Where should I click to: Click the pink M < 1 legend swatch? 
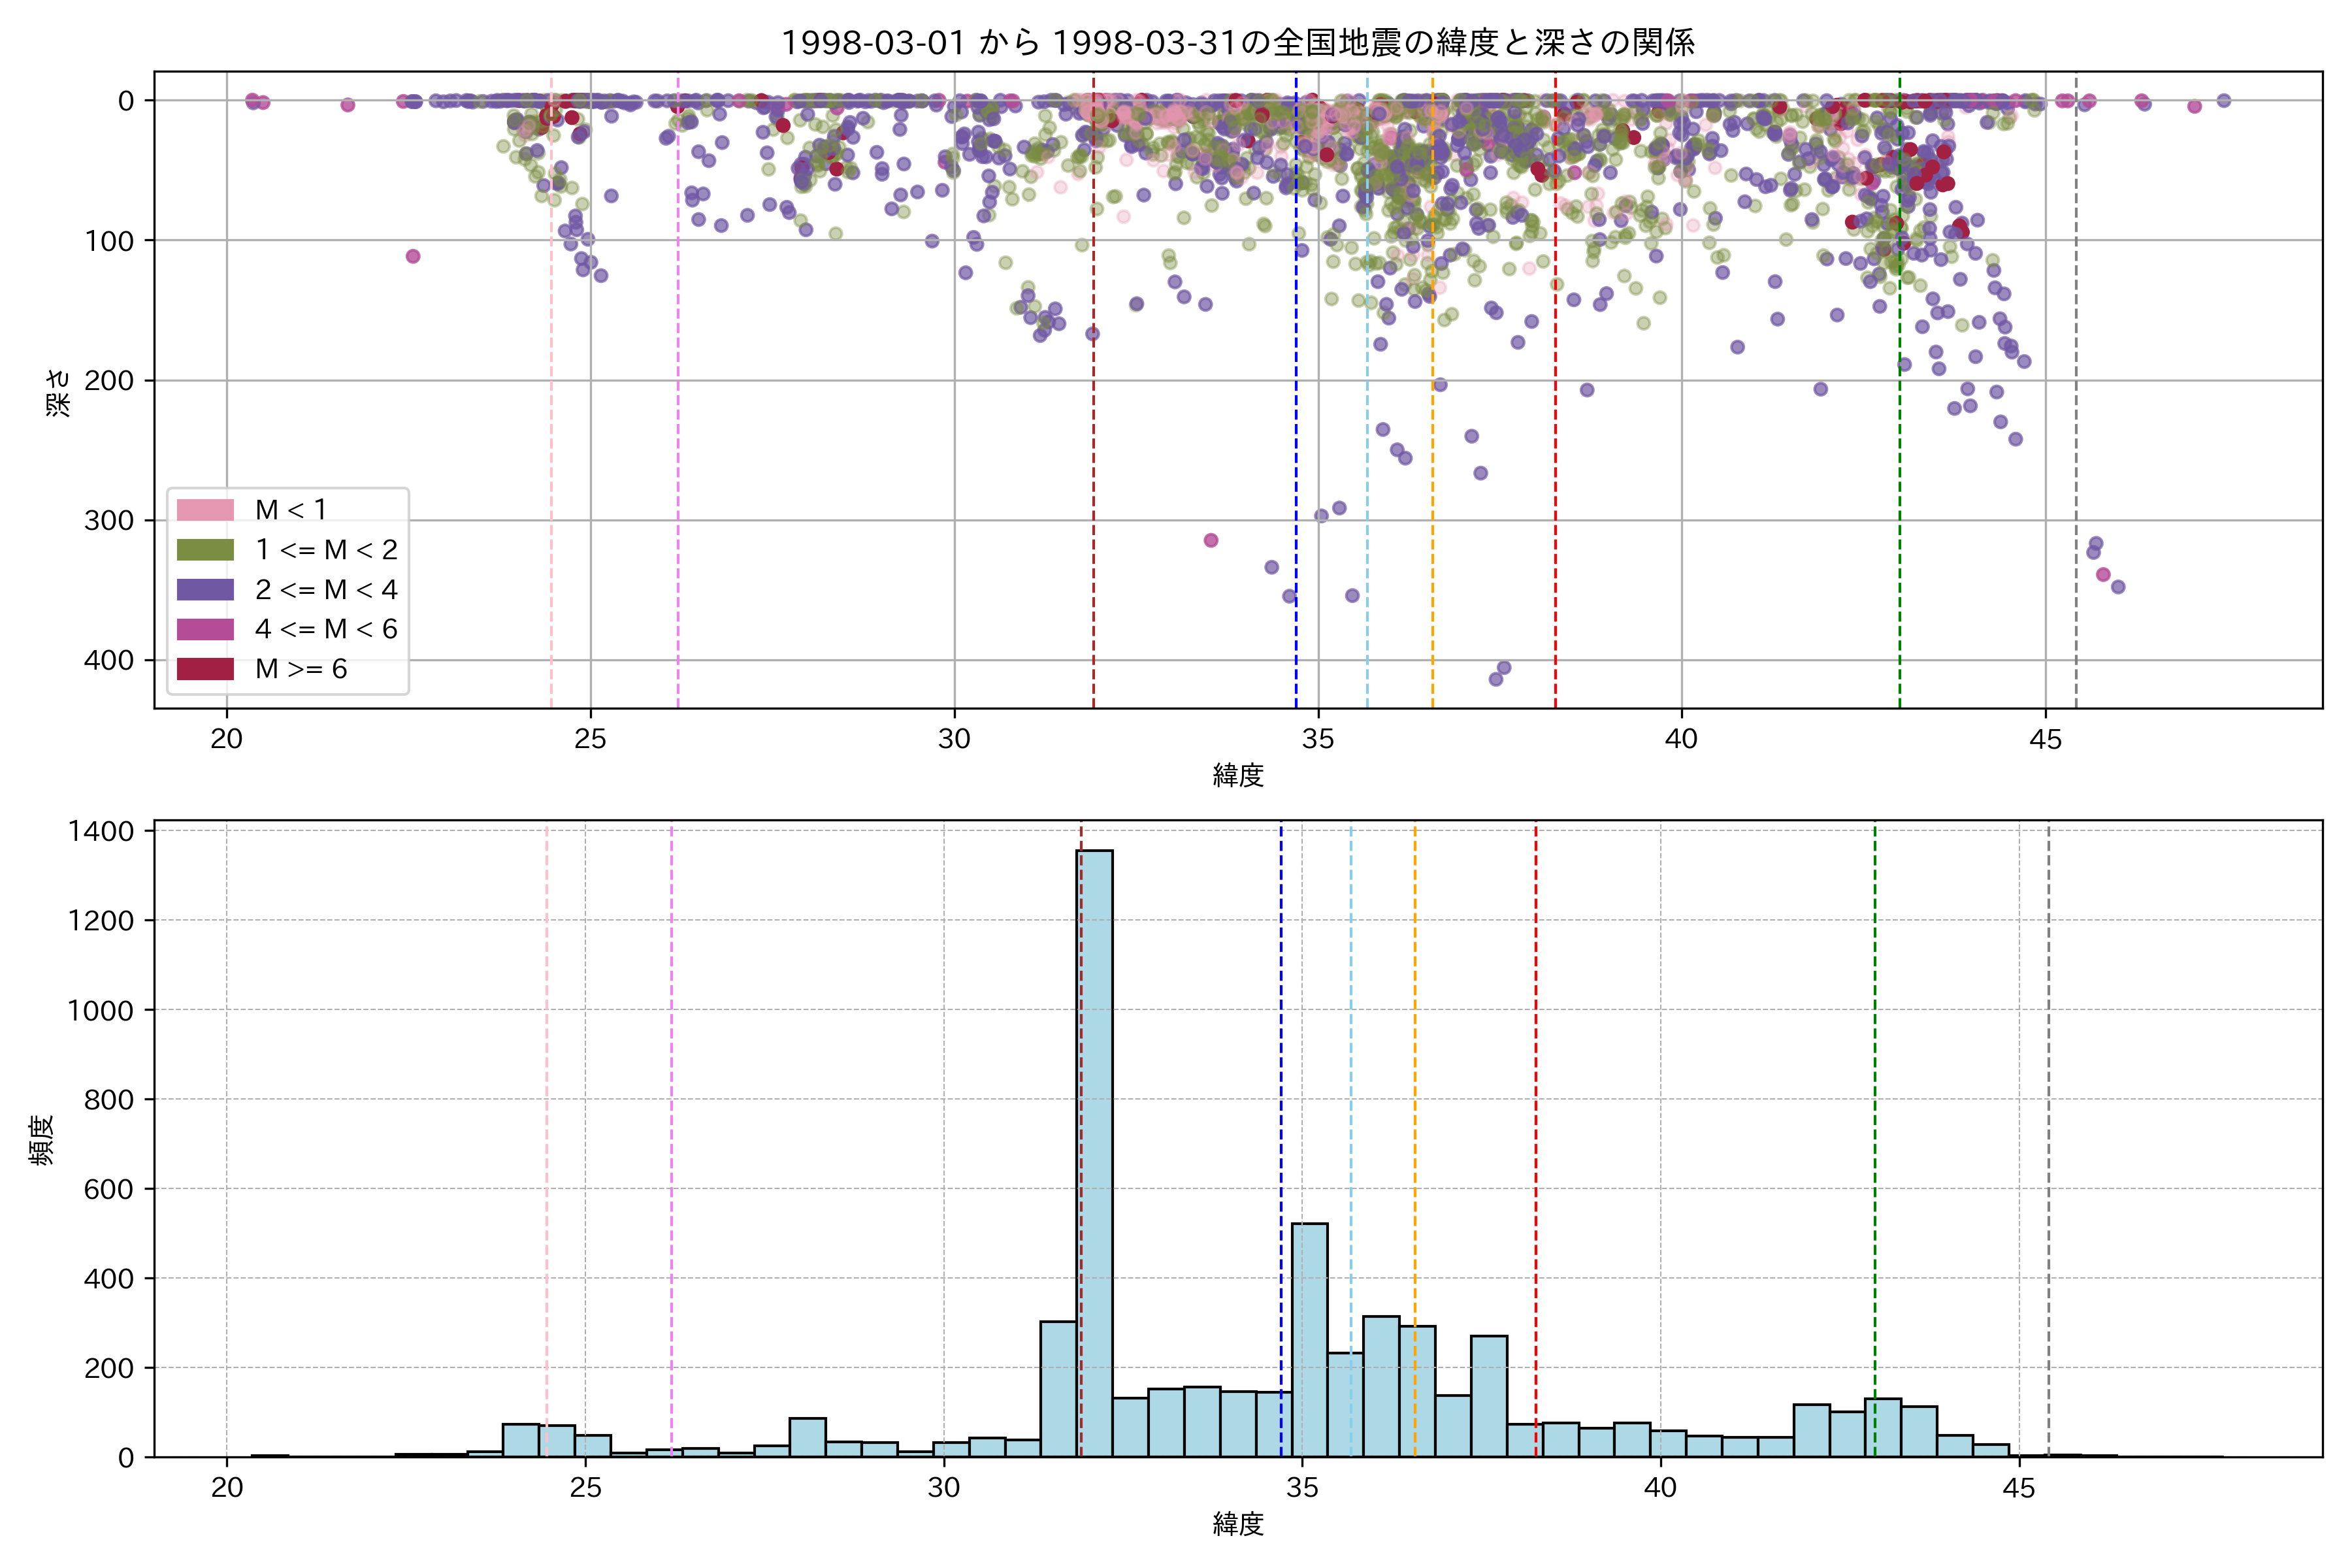click(x=205, y=510)
